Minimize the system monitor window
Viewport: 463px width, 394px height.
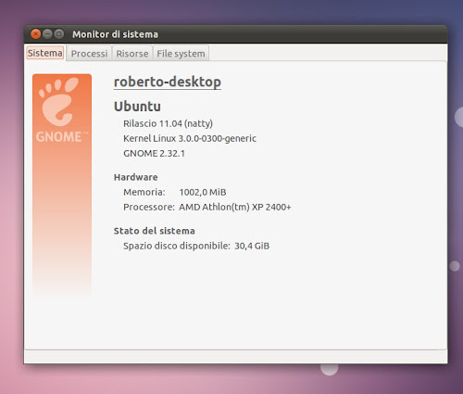47,33
